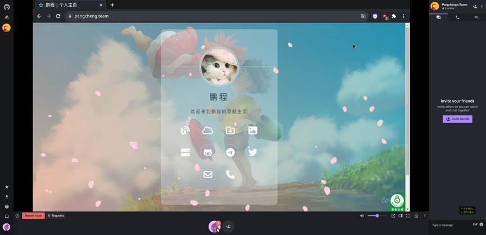Open the blog icon on homepage card
This screenshot has width=486, height=235.
click(185, 130)
